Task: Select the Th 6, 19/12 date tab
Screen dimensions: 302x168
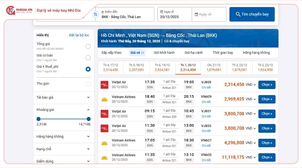Action: [162, 68]
